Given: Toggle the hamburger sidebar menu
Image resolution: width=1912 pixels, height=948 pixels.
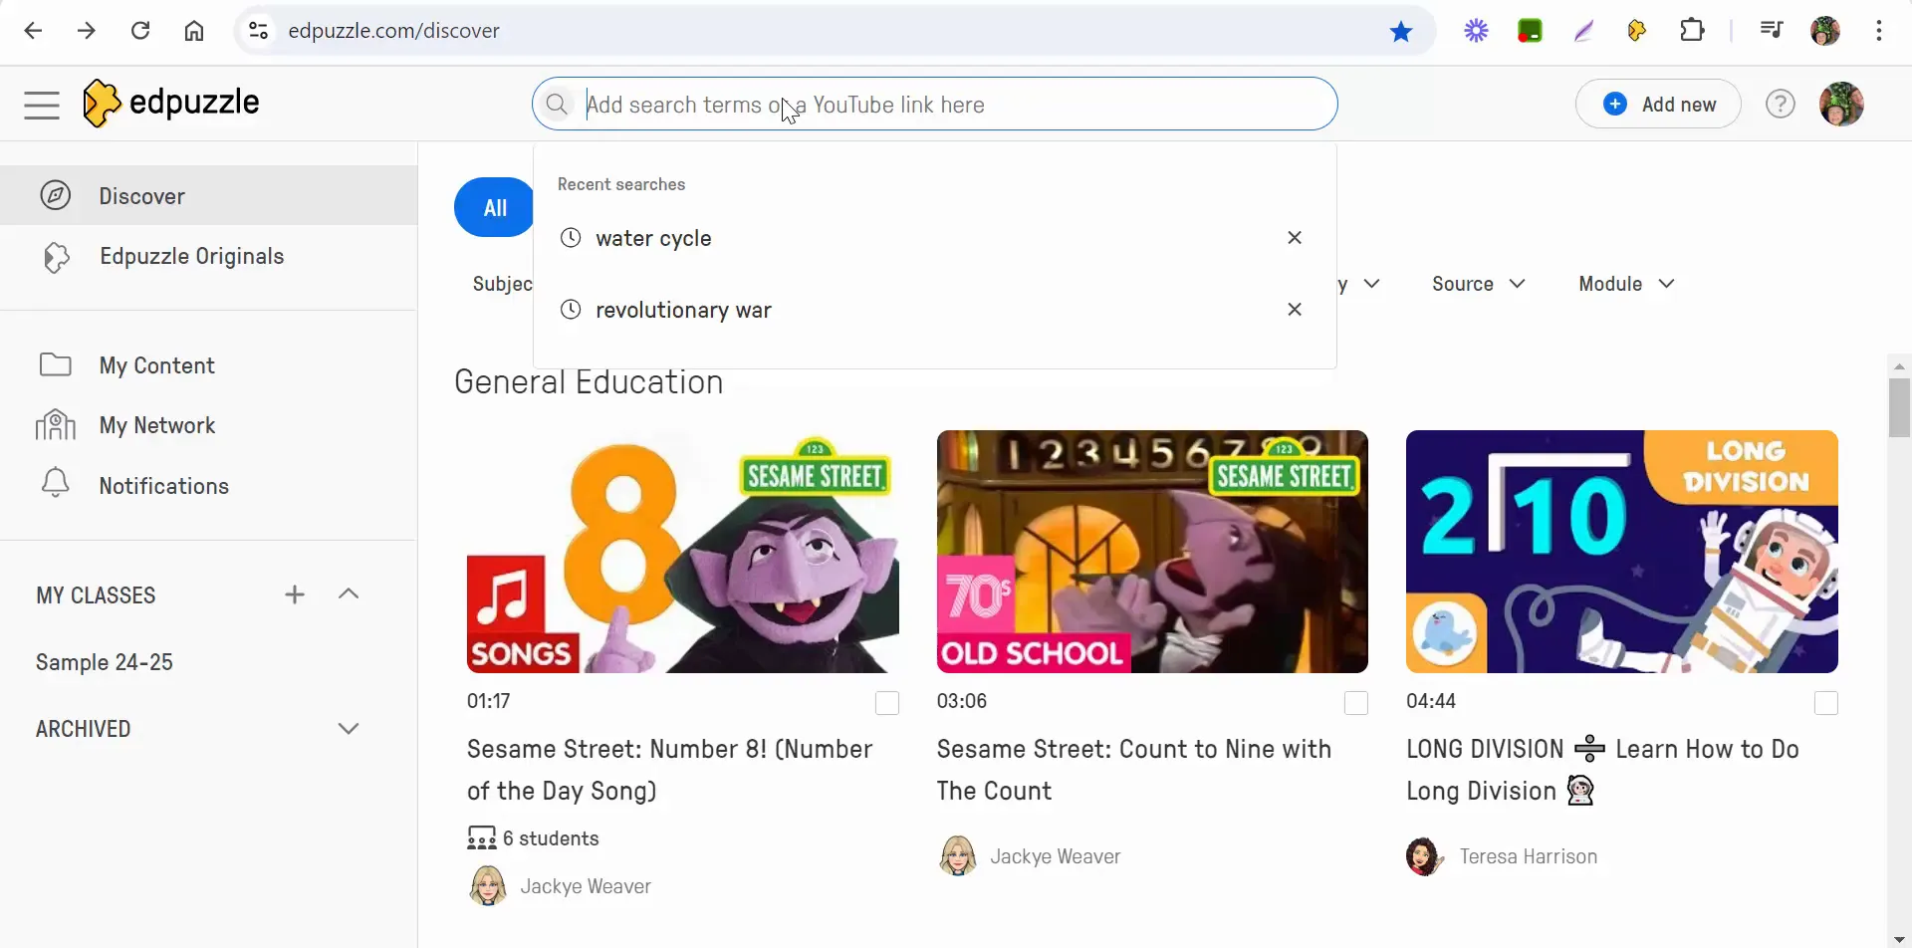Looking at the screenshot, I should (42, 105).
